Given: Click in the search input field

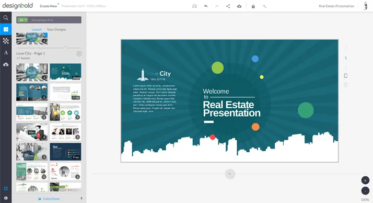Looking at the screenshot, I should [x=55, y=20].
